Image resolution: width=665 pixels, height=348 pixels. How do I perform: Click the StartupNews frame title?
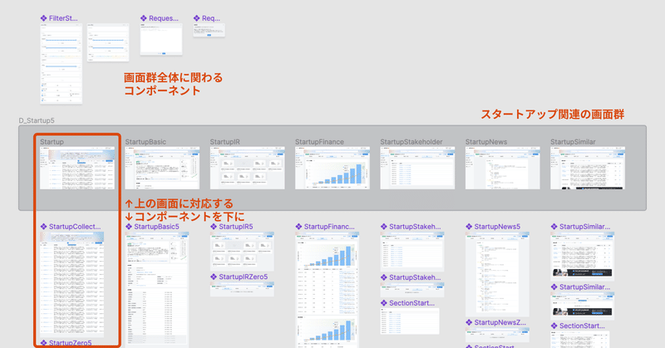click(x=486, y=141)
